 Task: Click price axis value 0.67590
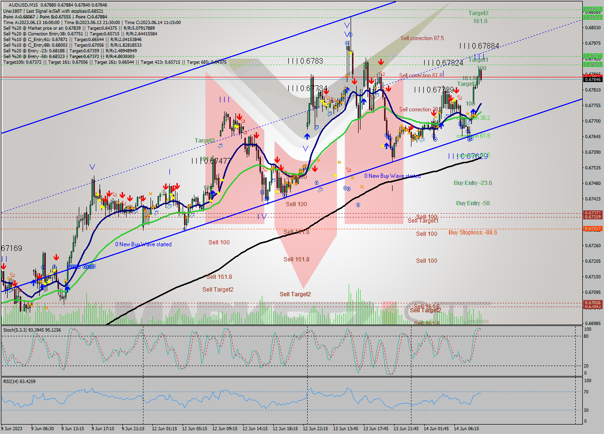593,152
